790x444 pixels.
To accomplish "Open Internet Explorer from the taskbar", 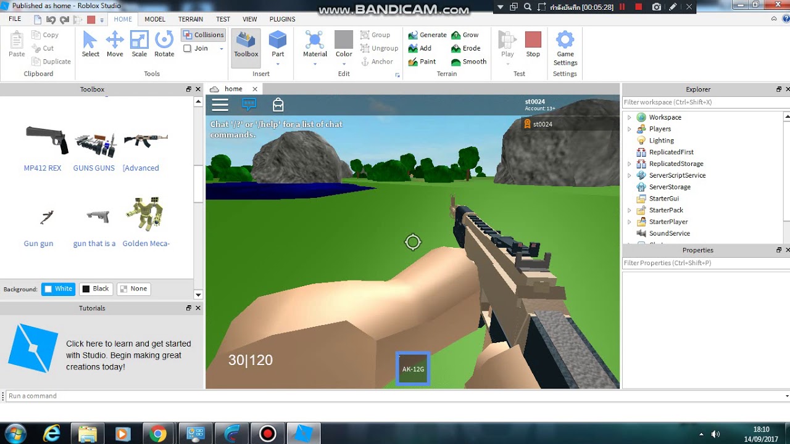I will [52, 434].
